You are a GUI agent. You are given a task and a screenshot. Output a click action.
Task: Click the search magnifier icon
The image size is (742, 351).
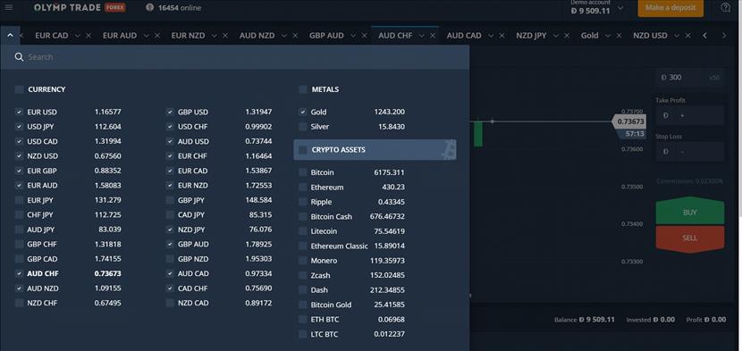pos(19,57)
